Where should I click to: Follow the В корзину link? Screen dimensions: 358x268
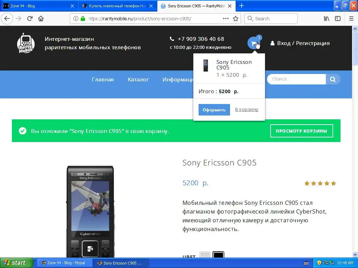[246, 109]
